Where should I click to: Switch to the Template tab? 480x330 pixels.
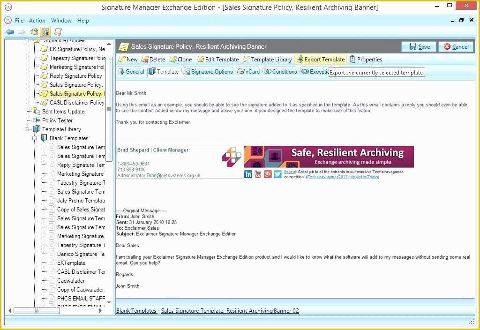point(164,72)
